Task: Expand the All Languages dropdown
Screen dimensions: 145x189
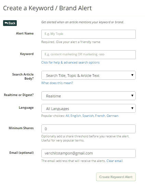Action: tap(89, 108)
